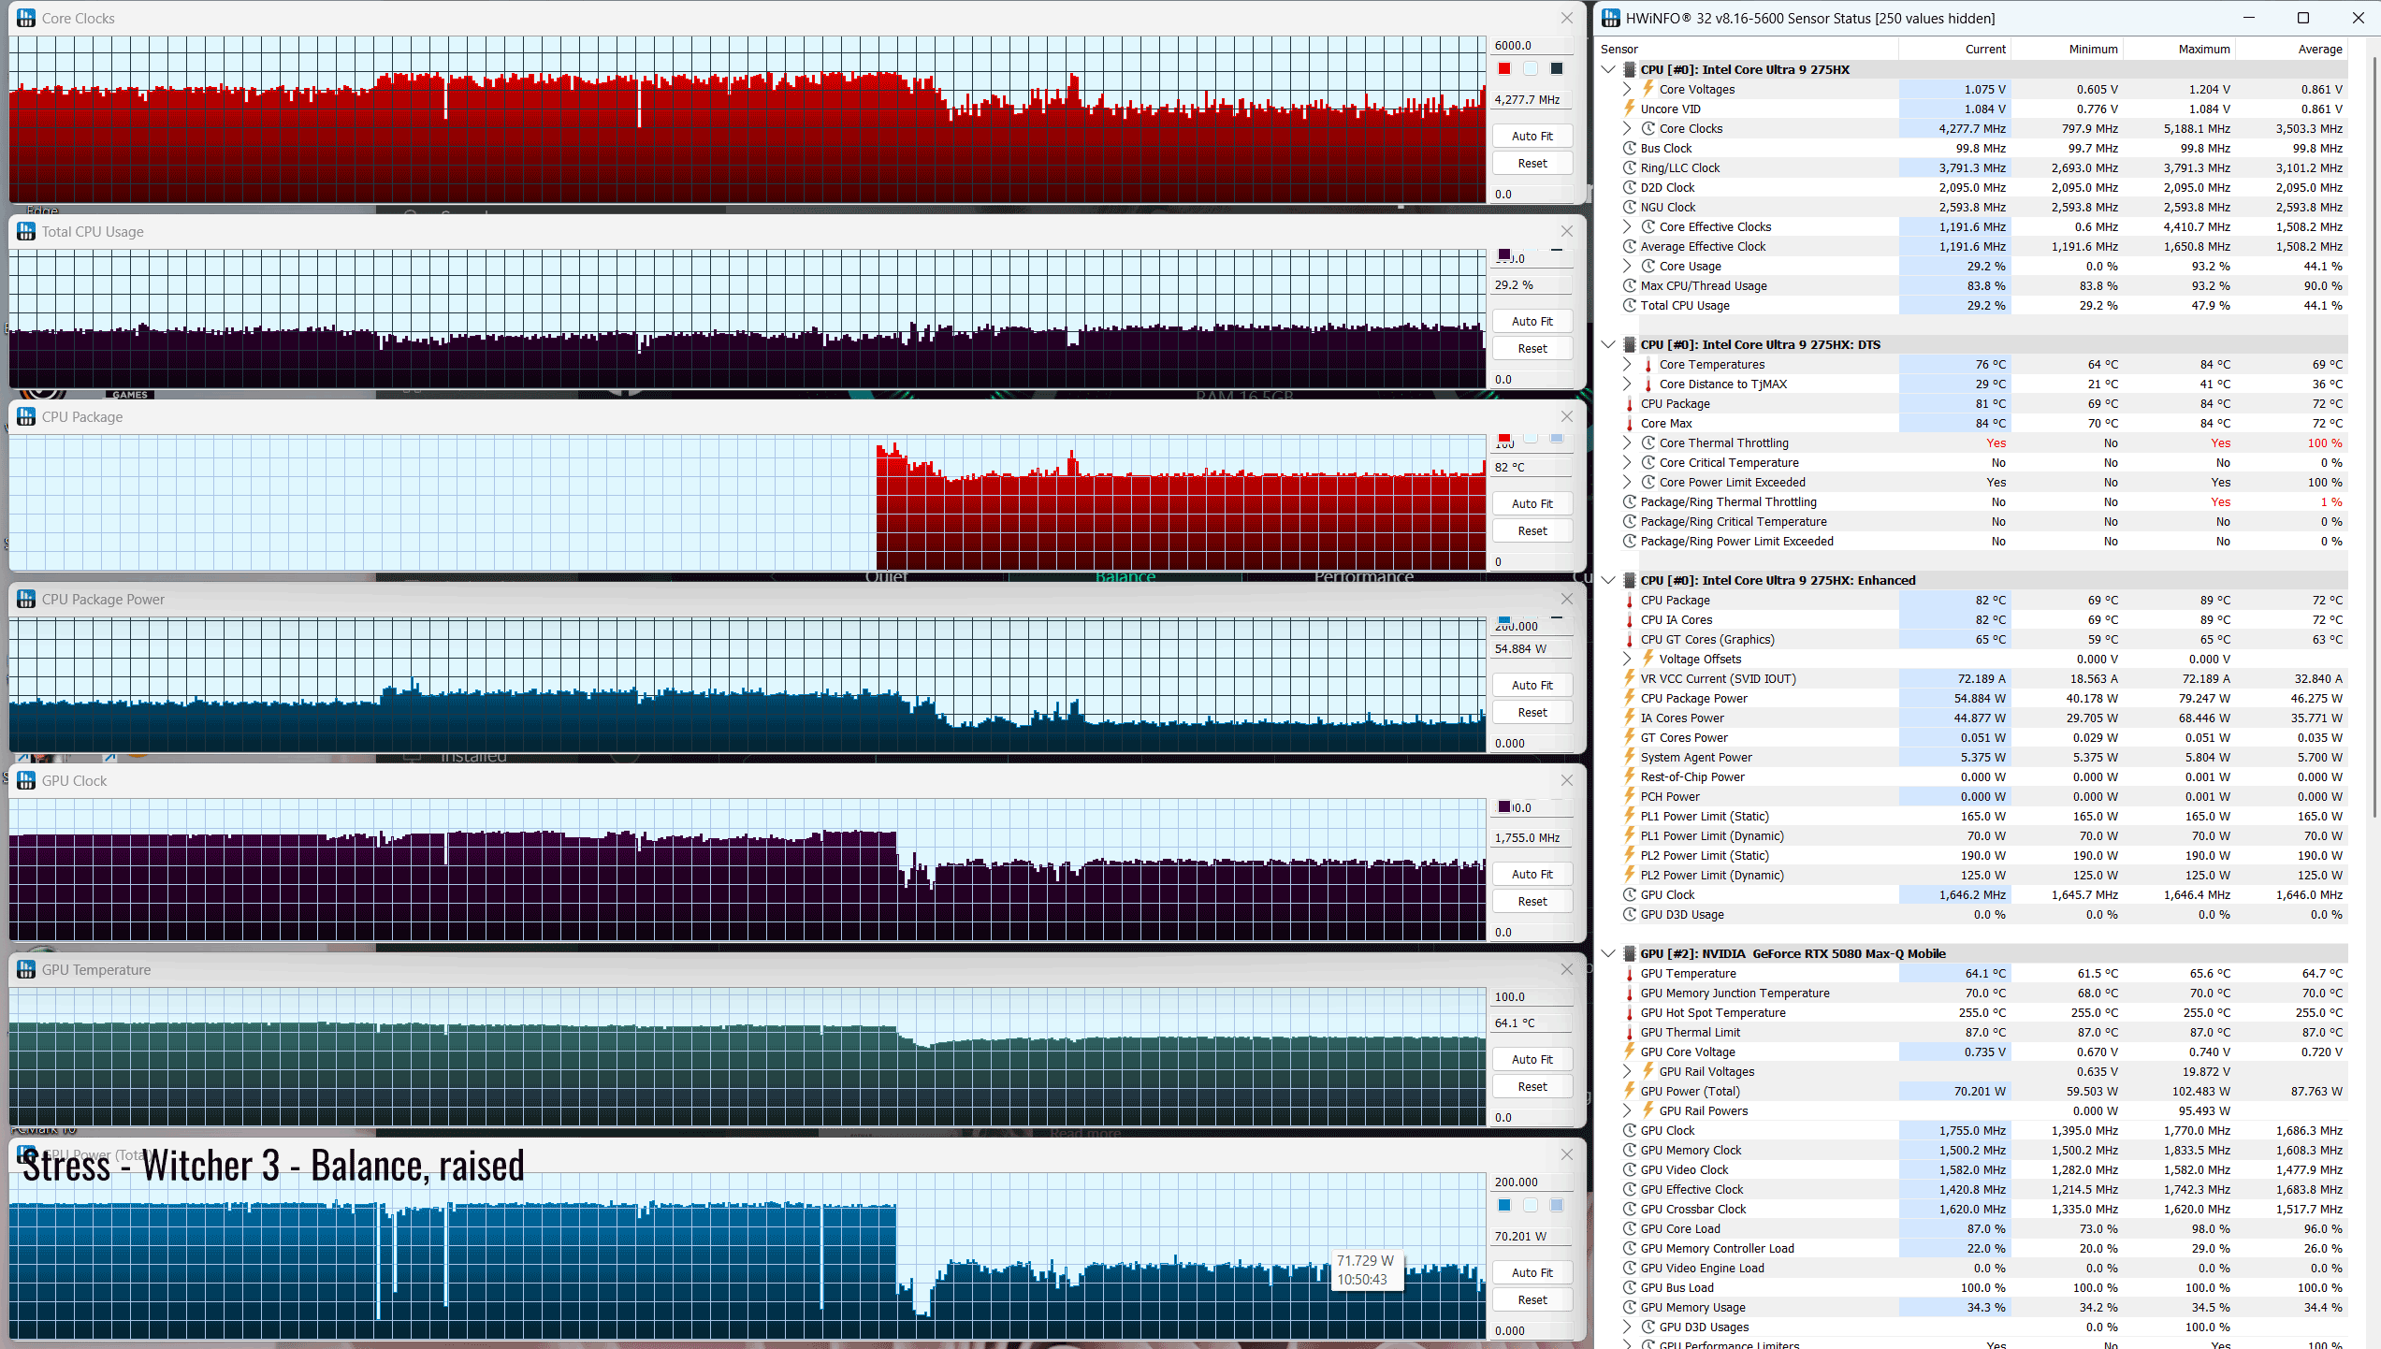Click Reset in GPU Temperature graph
Viewport: 2381px width, 1349px height.
pos(1532,1086)
